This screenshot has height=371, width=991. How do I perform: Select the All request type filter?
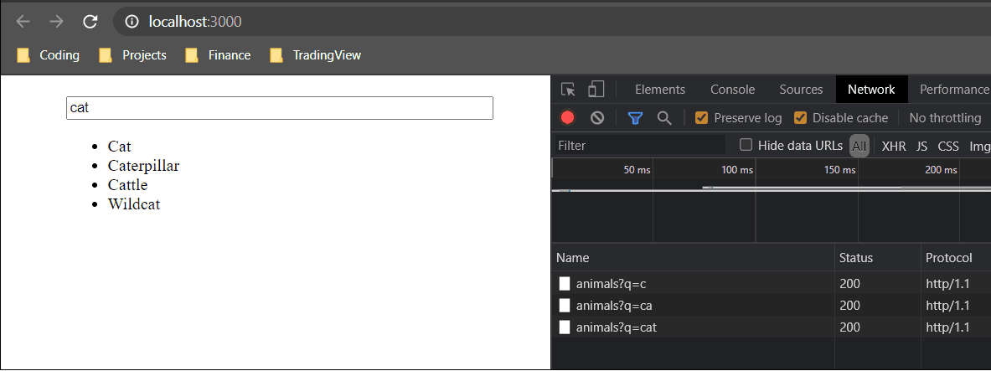859,146
